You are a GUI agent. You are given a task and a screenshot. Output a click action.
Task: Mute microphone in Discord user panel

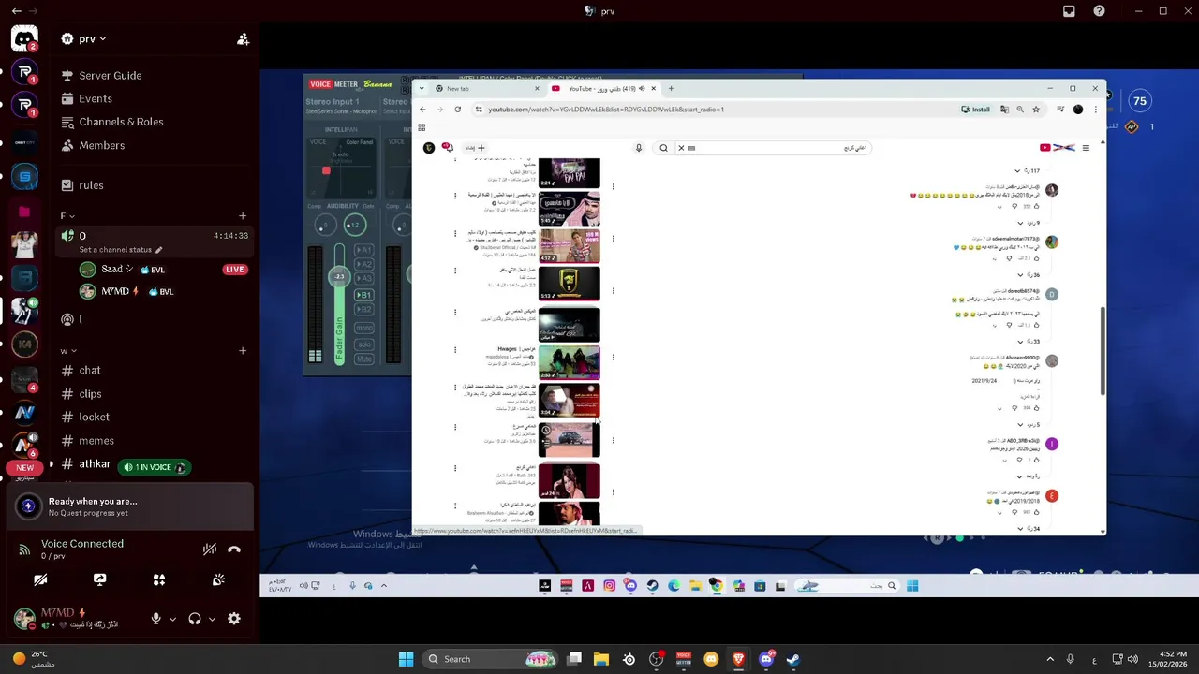[156, 619]
